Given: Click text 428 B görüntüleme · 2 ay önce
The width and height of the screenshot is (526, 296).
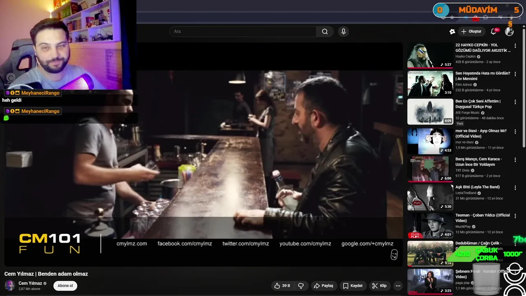Looking at the screenshot, I should point(478,62).
